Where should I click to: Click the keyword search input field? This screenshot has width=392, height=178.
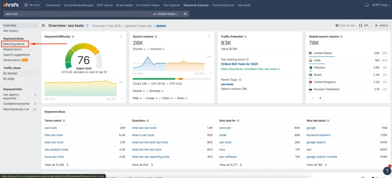pos(77,14)
